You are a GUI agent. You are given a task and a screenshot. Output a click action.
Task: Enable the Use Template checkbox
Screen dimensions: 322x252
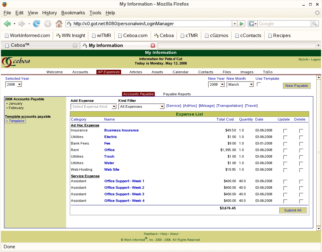259,84
